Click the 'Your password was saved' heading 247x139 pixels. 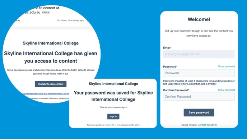[113, 96]
